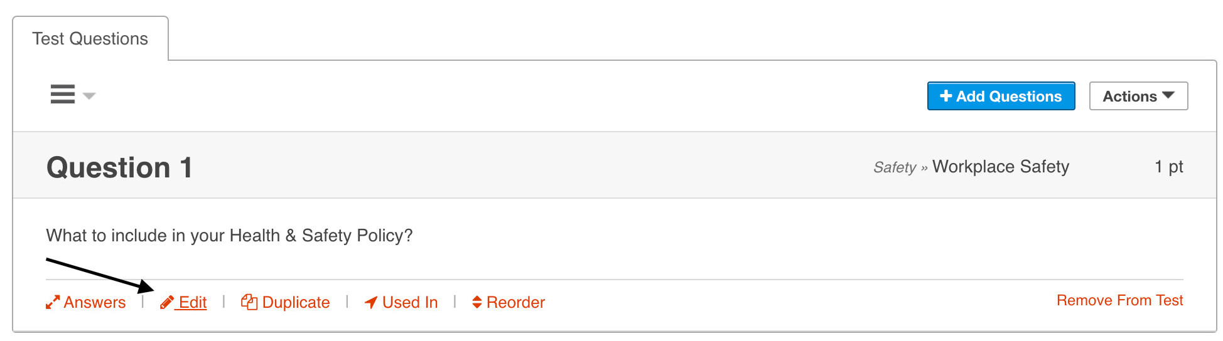
Task: Click the 1 pt score value
Action: [1168, 167]
